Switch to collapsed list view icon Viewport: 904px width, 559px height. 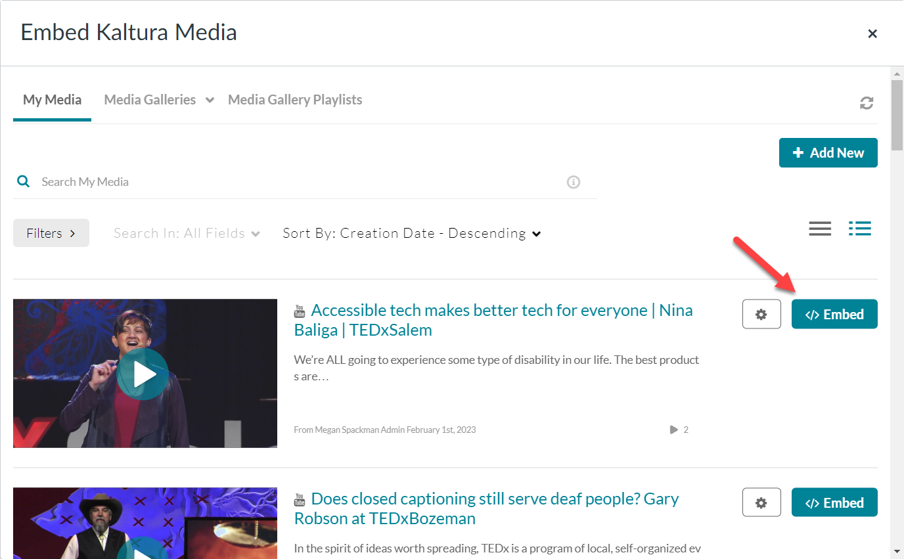click(x=820, y=229)
